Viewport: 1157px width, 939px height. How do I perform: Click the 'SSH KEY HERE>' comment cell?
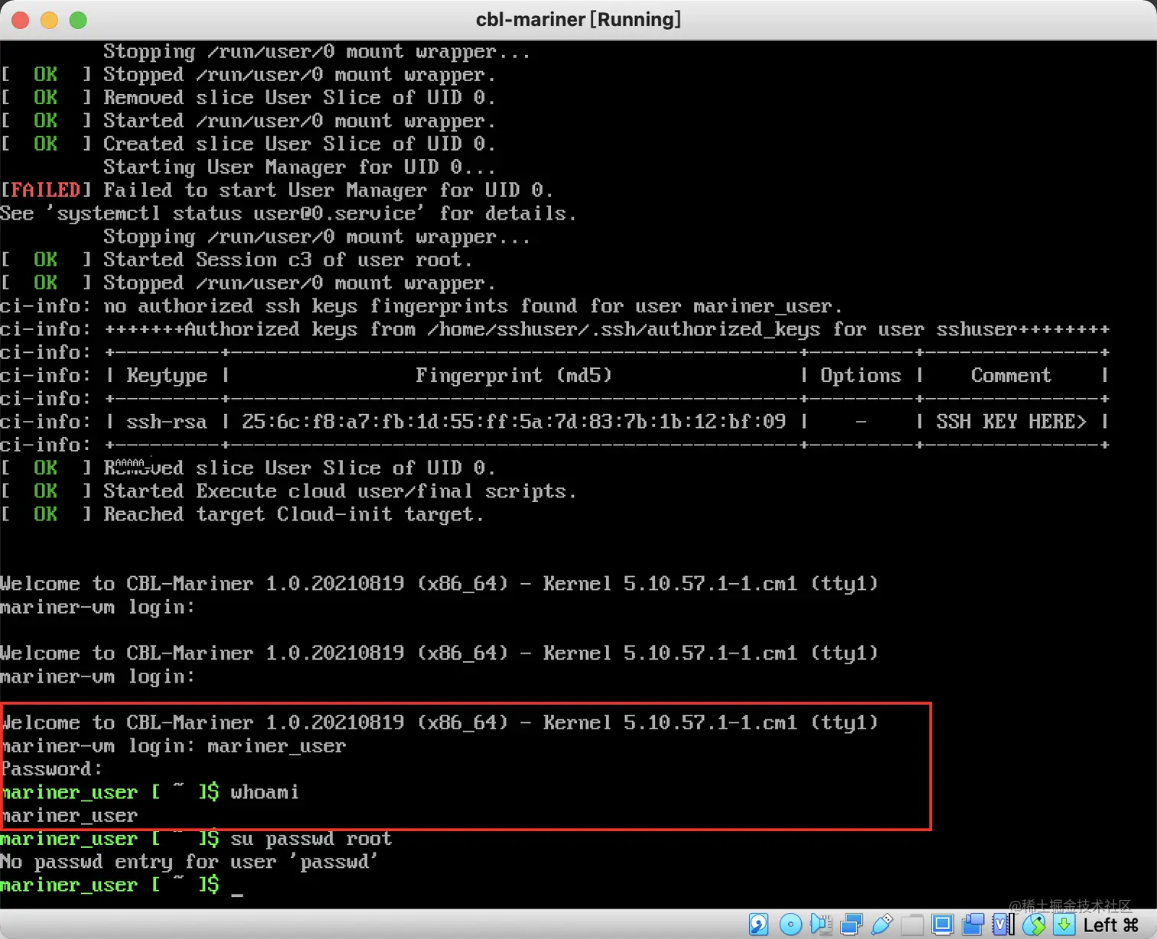pyautogui.click(x=1011, y=422)
